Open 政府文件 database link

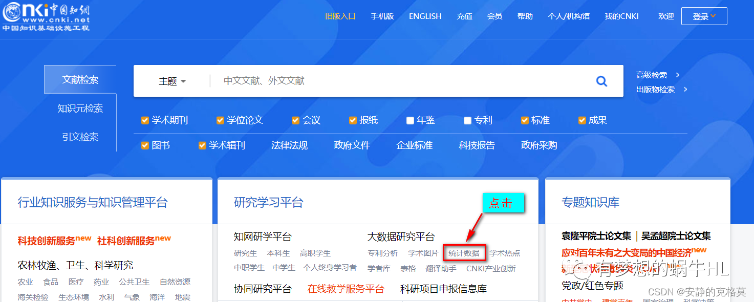pos(352,145)
